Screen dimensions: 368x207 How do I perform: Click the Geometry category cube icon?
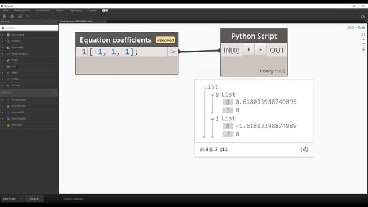[x=8, y=47]
